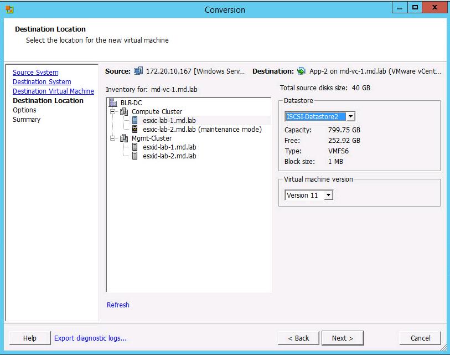Open the Help button
This screenshot has width=450, height=355.
pyautogui.click(x=30, y=338)
